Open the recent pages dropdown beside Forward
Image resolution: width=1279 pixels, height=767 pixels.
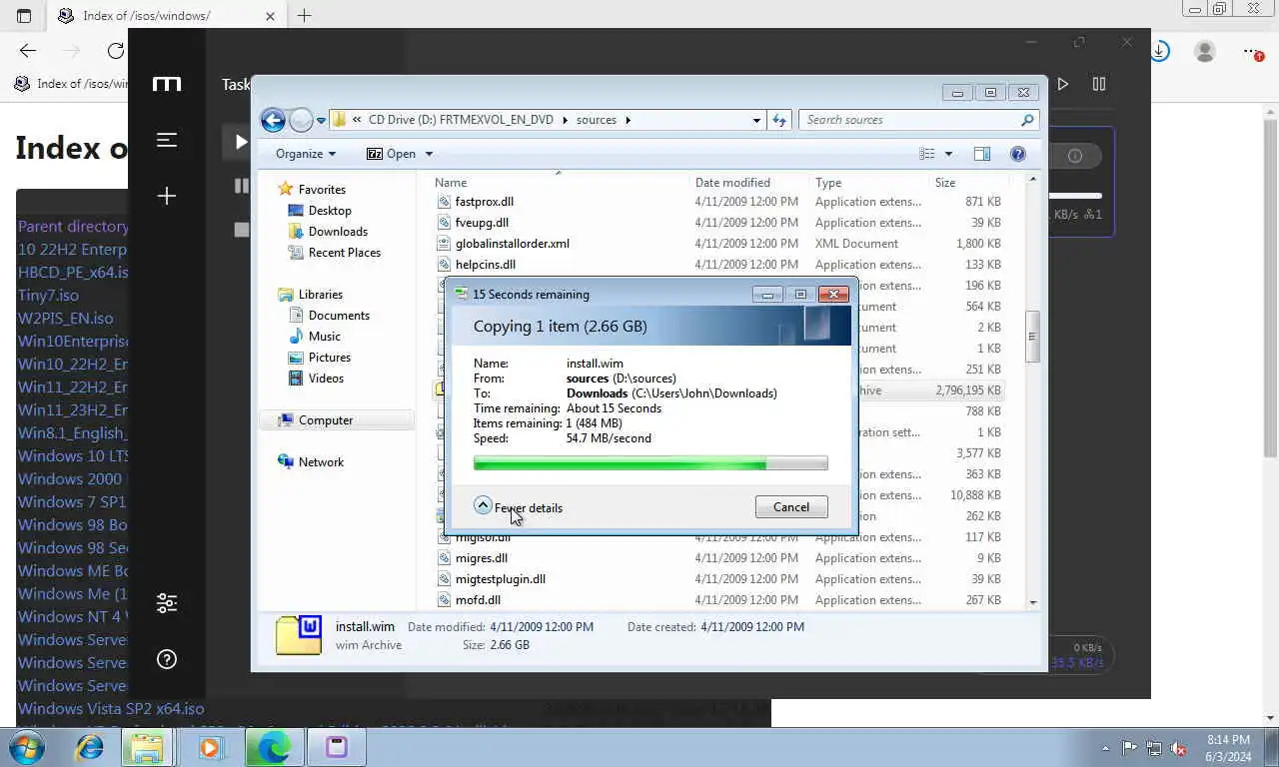[x=321, y=120]
